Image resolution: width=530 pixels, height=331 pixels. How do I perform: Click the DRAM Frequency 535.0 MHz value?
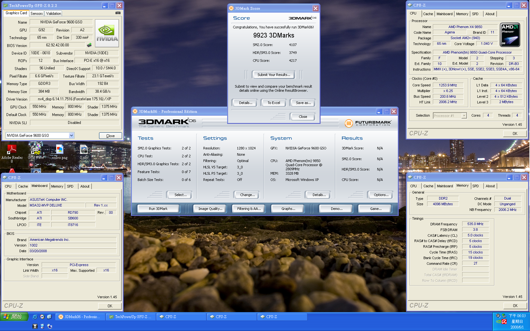pos(475,224)
